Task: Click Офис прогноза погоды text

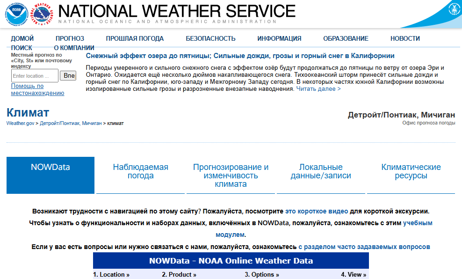Action: pyautogui.click(x=429, y=123)
